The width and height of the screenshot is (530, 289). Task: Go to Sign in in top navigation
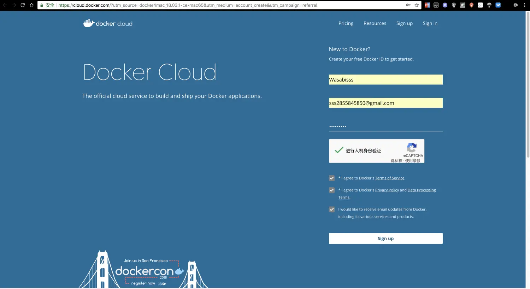click(430, 23)
